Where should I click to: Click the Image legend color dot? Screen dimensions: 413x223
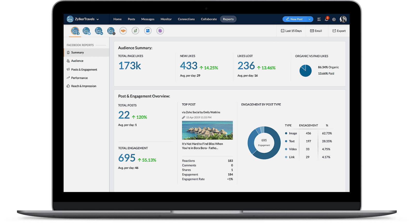click(286, 133)
